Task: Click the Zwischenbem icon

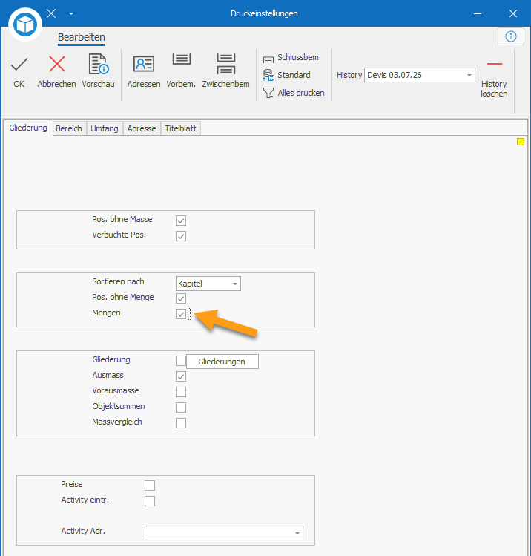Action: 226,64
